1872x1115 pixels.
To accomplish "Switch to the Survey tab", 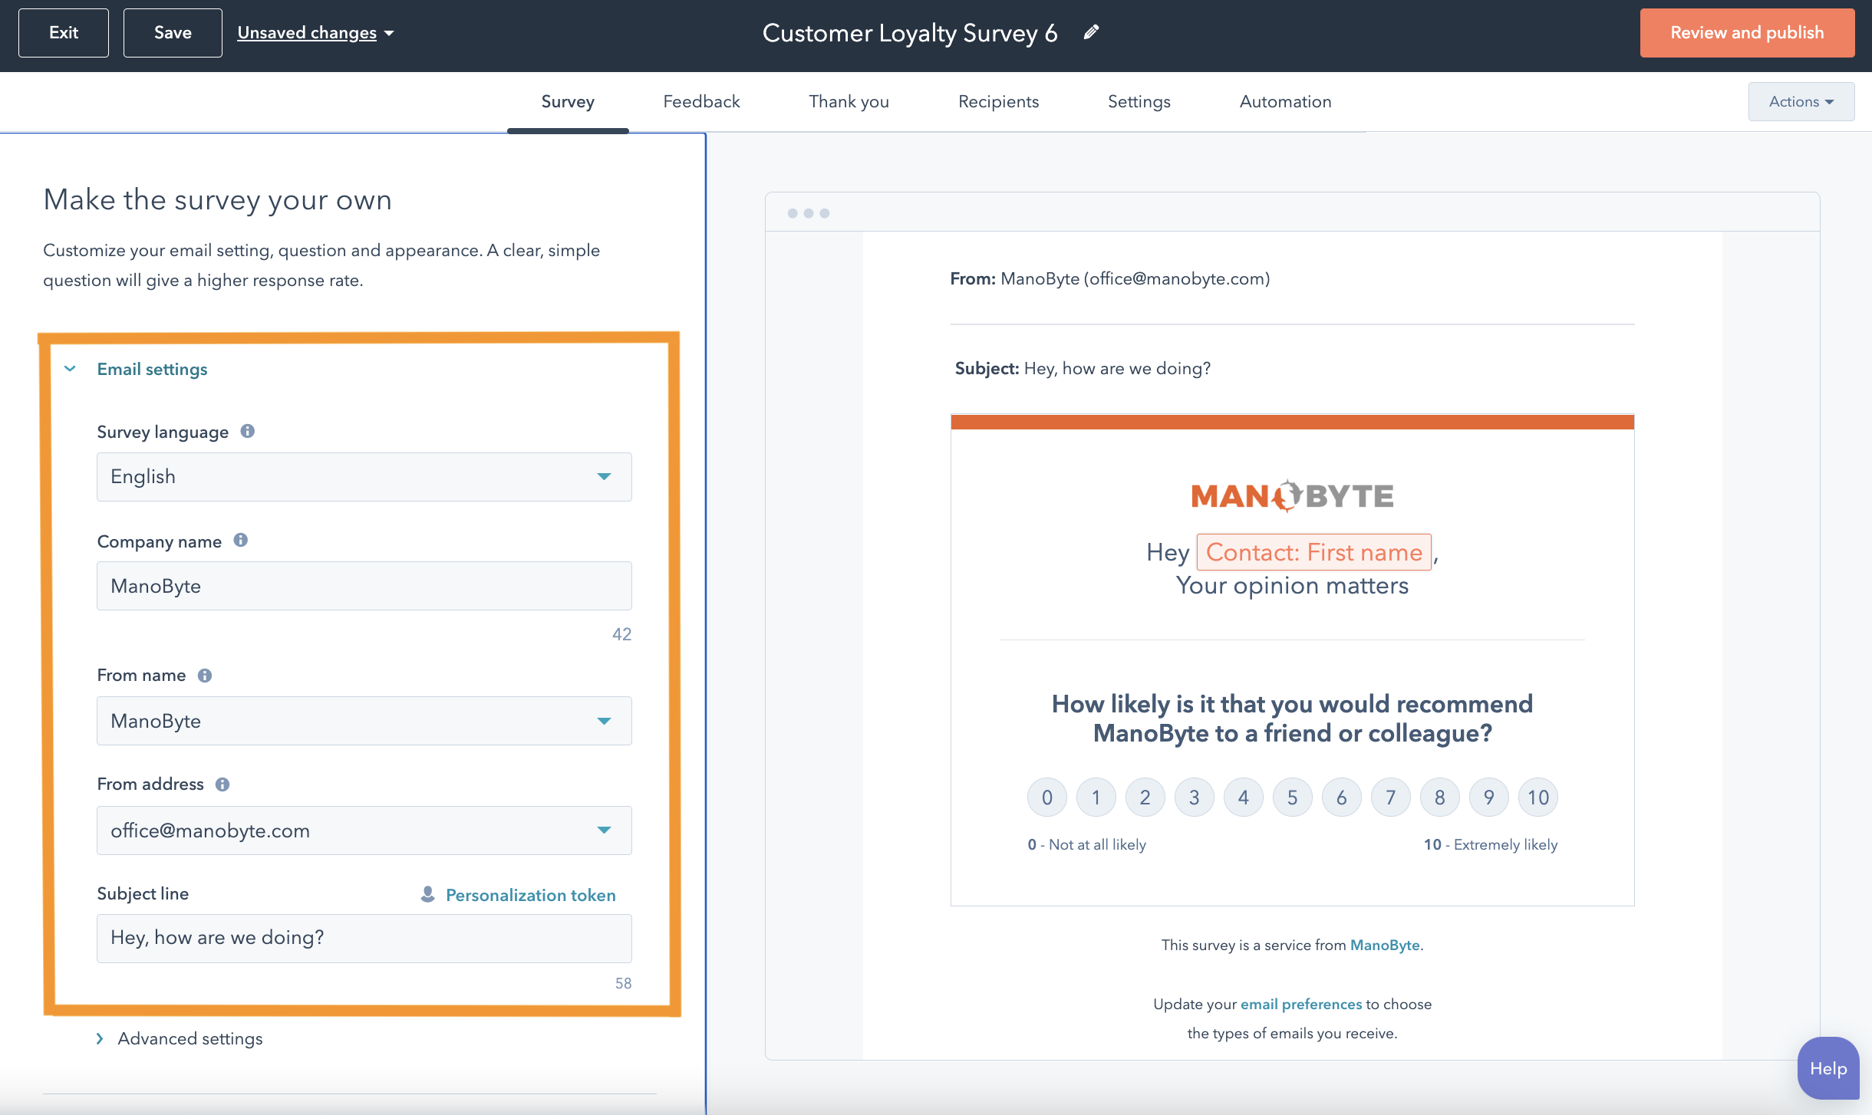I will pyautogui.click(x=568, y=101).
